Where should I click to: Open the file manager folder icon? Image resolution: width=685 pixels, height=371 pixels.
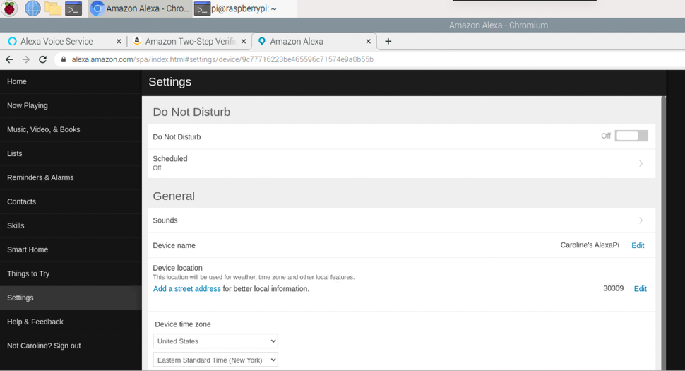coord(53,8)
